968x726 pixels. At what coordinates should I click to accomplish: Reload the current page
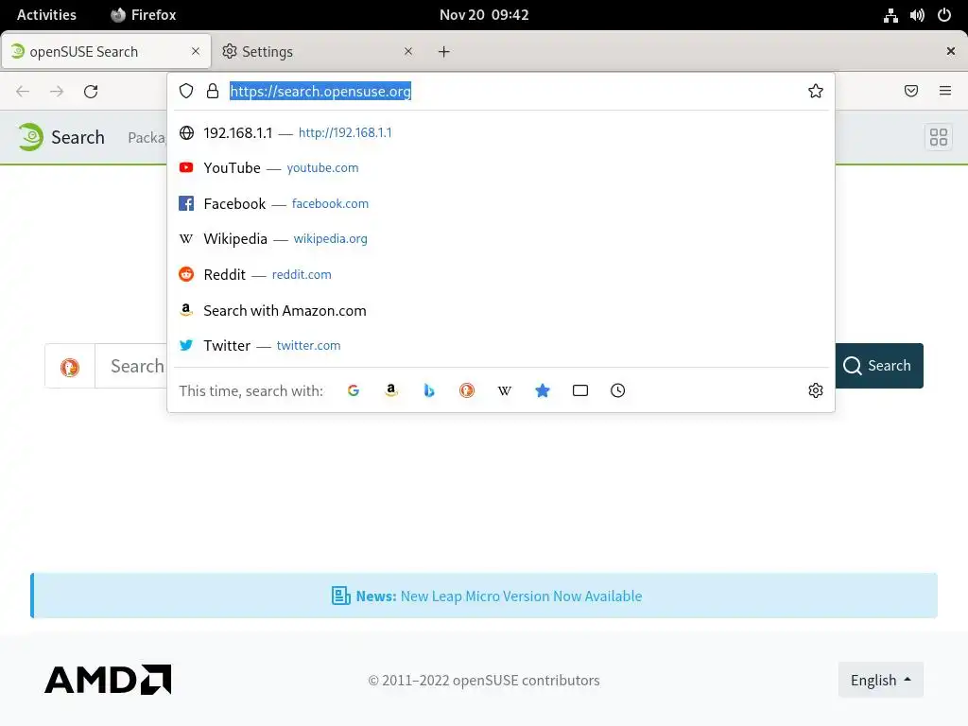pos(91,92)
